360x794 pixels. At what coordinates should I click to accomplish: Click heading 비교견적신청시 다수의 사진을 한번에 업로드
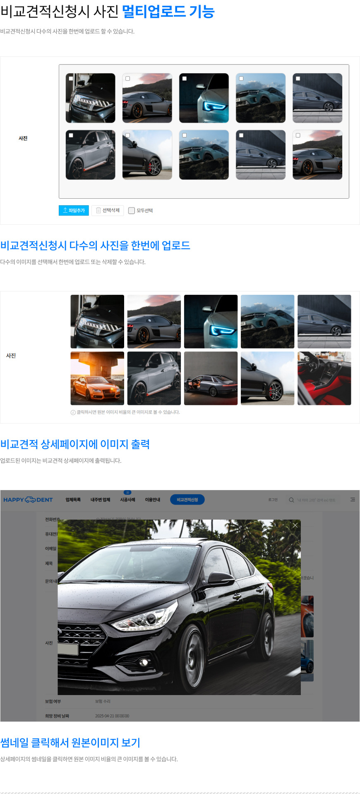95,245
